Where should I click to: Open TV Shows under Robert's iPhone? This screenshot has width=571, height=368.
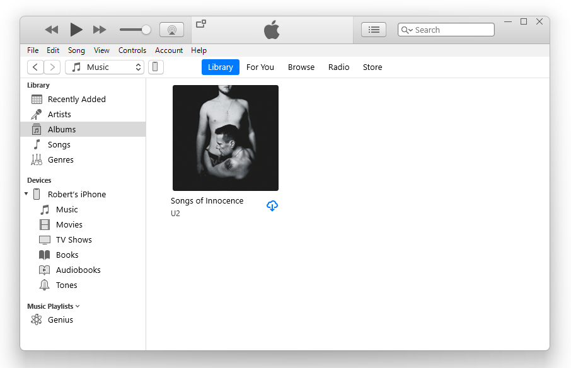tap(83, 240)
